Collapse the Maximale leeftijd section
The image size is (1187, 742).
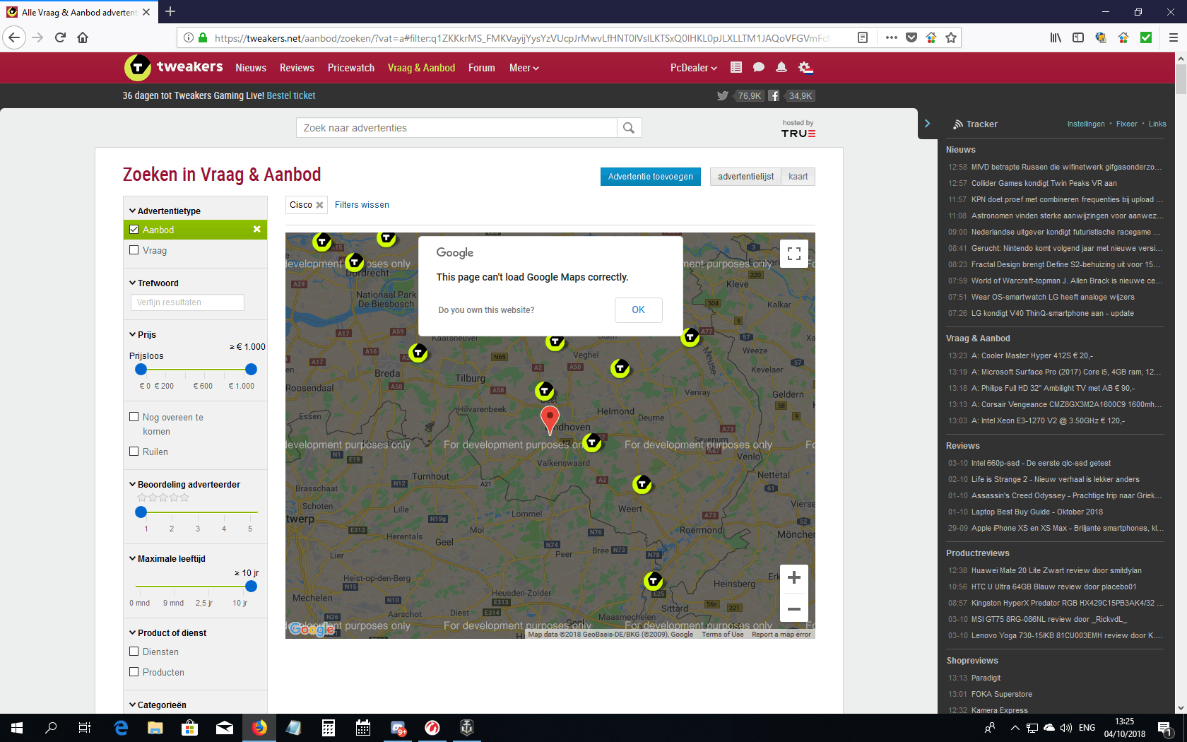pos(167,559)
